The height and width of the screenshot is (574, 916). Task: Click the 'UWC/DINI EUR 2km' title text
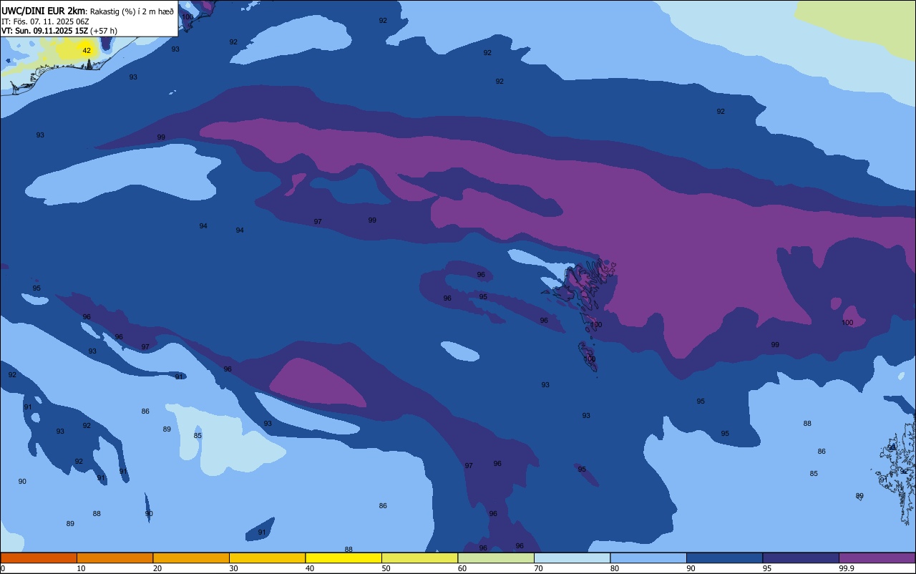coord(43,11)
